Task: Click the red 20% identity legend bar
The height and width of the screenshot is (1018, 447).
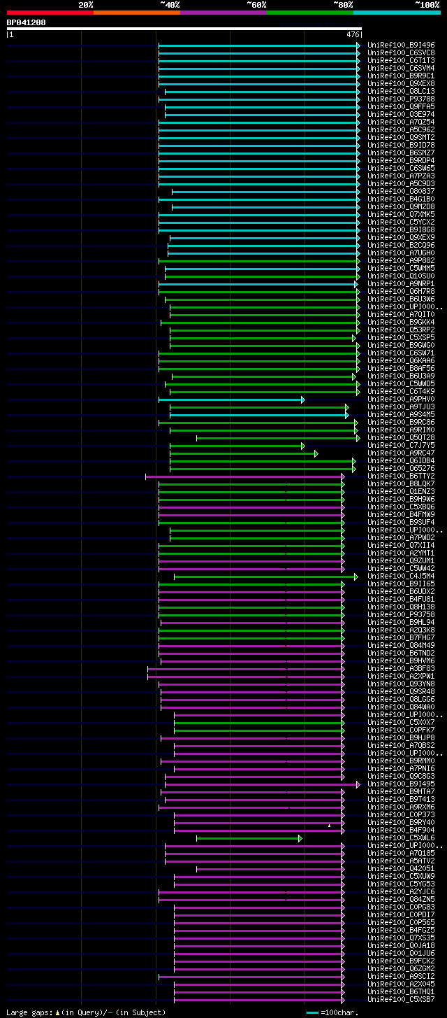Action: (50, 13)
